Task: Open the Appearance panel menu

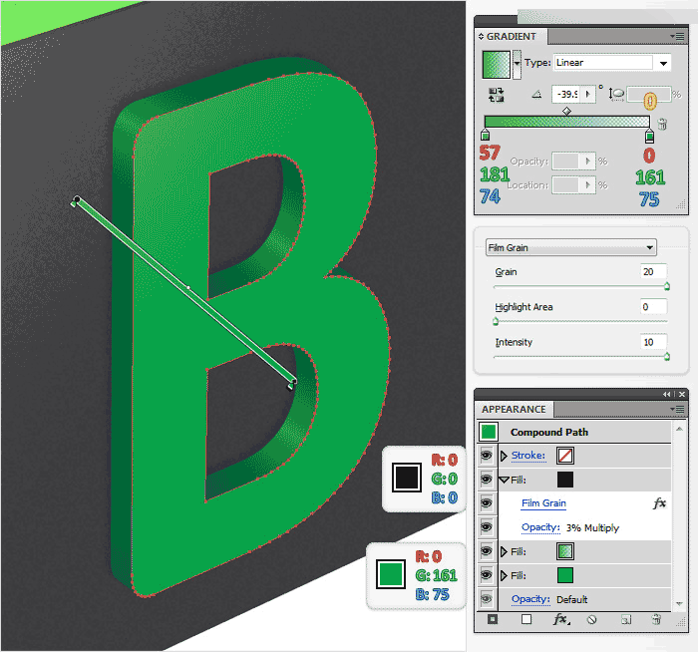Action: [x=677, y=409]
